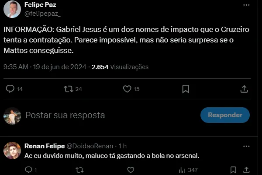Screen dimensions: 262x175
Task: Retweet the Gabriel Jesus post
Action: 69,89
